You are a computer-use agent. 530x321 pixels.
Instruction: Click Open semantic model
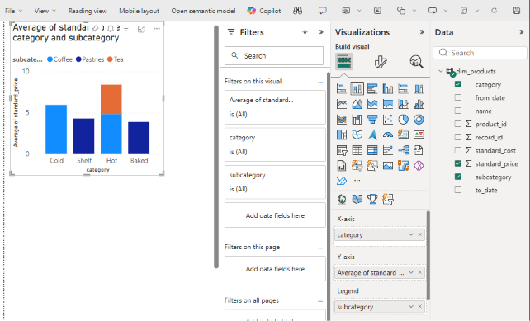203,11
